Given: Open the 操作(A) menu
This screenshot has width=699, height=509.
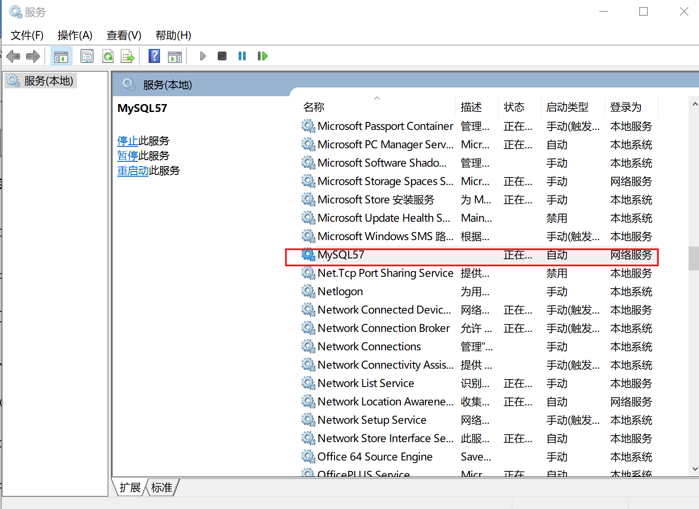Looking at the screenshot, I should [75, 35].
